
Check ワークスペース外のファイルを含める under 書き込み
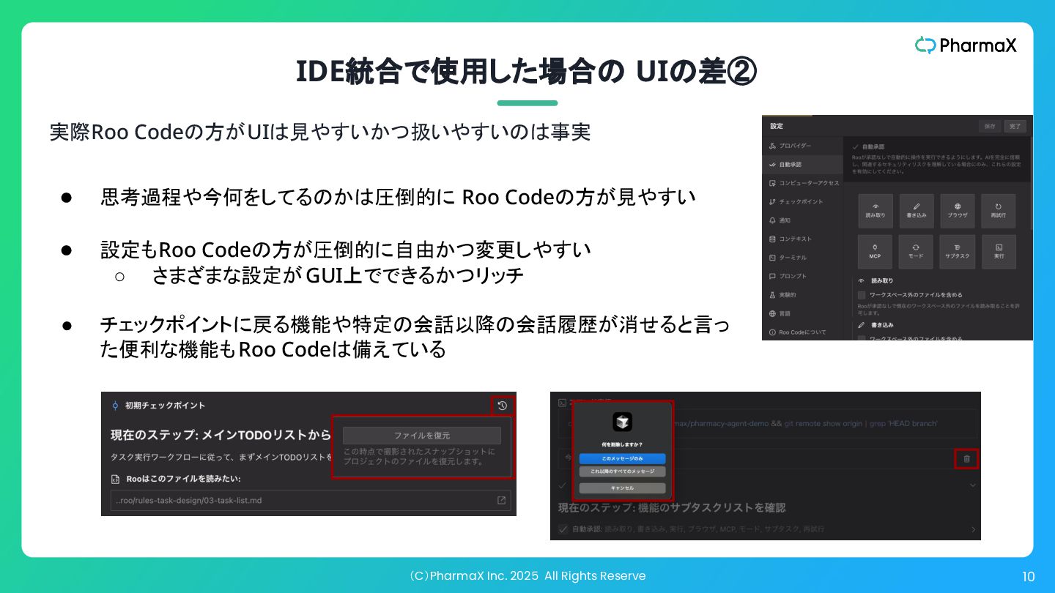(x=862, y=338)
